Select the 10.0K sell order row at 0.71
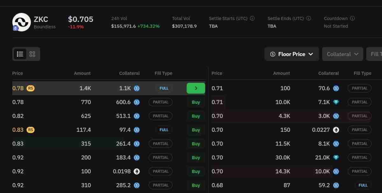 tap(286, 102)
